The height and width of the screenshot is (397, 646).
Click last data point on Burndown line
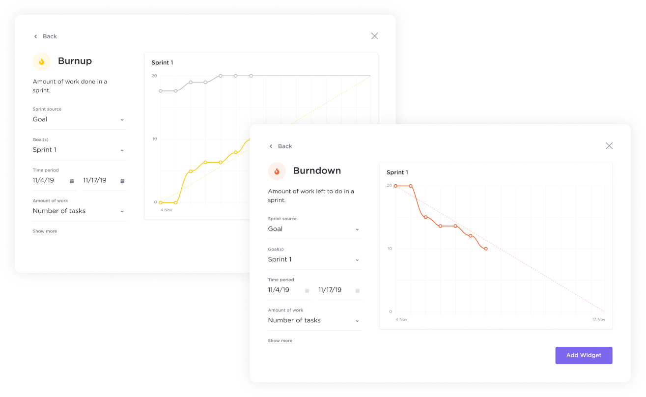pyautogui.click(x=486, y=249)
